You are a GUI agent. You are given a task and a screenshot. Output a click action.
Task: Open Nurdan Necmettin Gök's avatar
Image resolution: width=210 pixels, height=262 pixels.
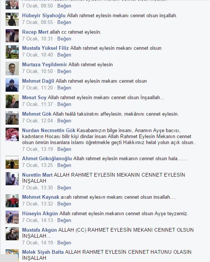[12, 134]
